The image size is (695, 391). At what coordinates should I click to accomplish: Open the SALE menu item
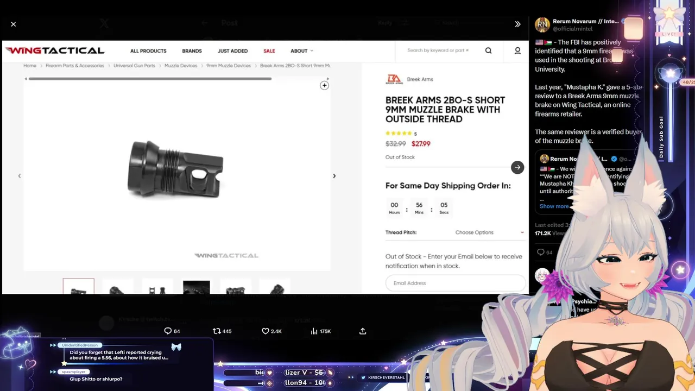click(269, 51)
